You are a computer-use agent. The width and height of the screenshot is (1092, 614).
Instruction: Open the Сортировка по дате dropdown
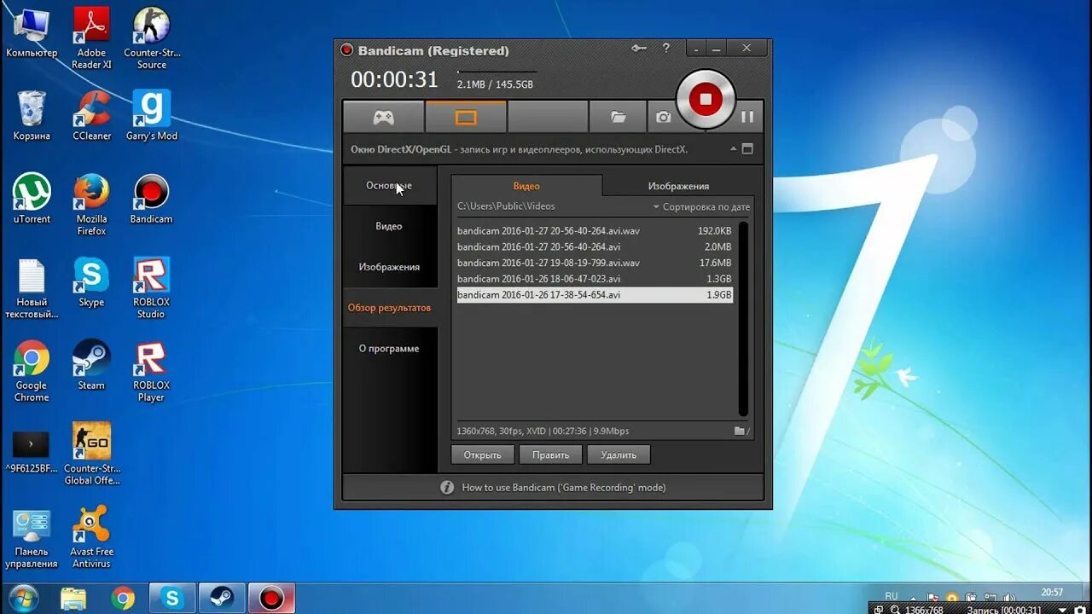pyautogui.click(x=701, y=206)
